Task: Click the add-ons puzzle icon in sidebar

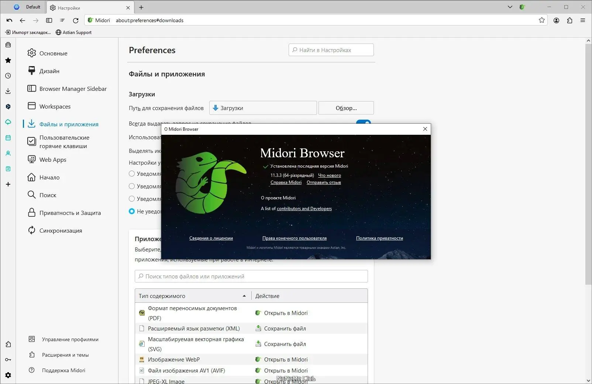Action: pyautogui.click(x=8, y=344)
